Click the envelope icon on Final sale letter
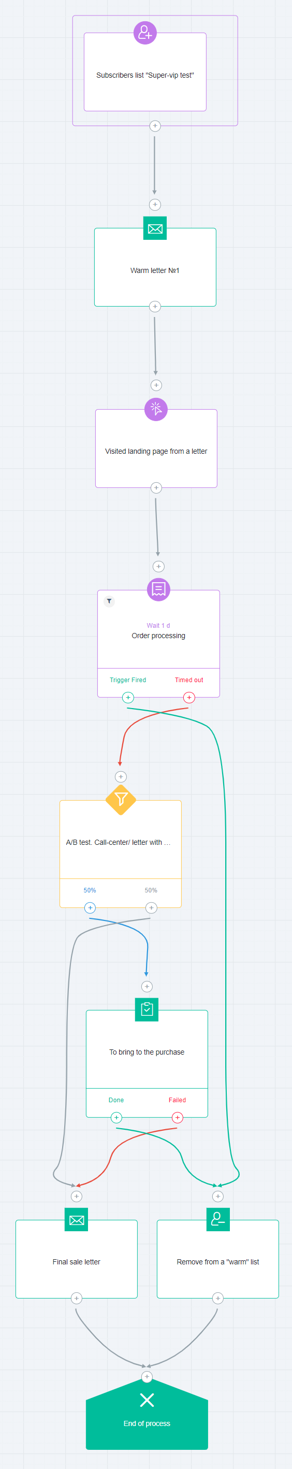292x1469 pixels. [x=77, y=1220]
